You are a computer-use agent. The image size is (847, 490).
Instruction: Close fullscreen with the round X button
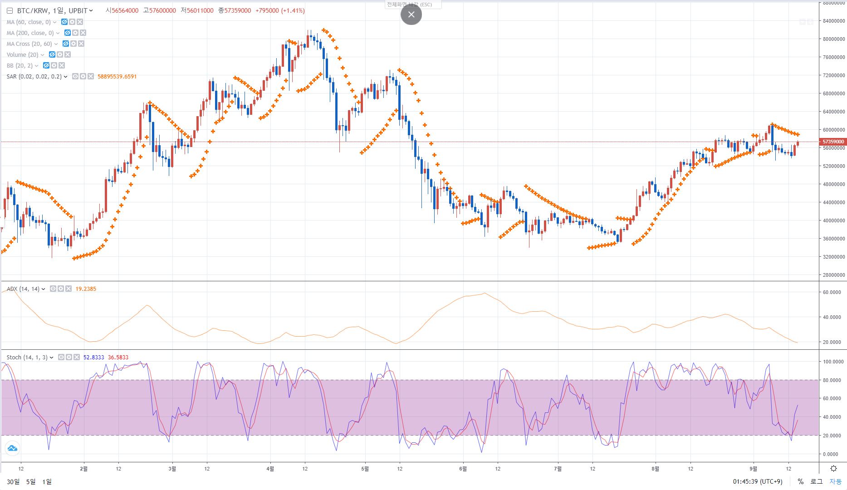(411, 15)
